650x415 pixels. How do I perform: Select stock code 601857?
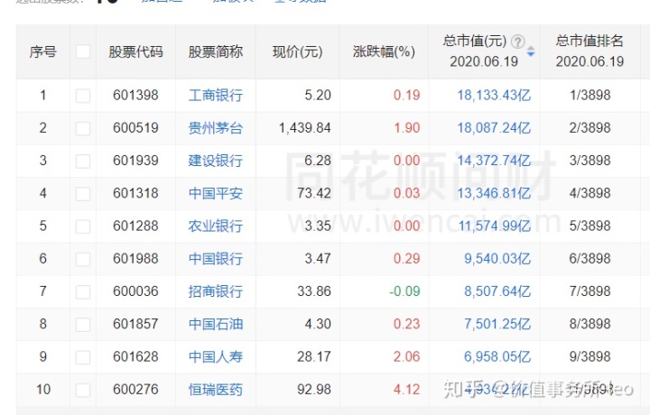(135, 324)
